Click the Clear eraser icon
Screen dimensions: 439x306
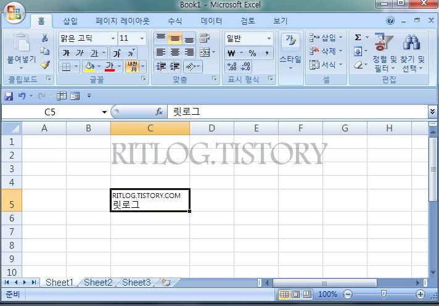[x=358, y=65]
